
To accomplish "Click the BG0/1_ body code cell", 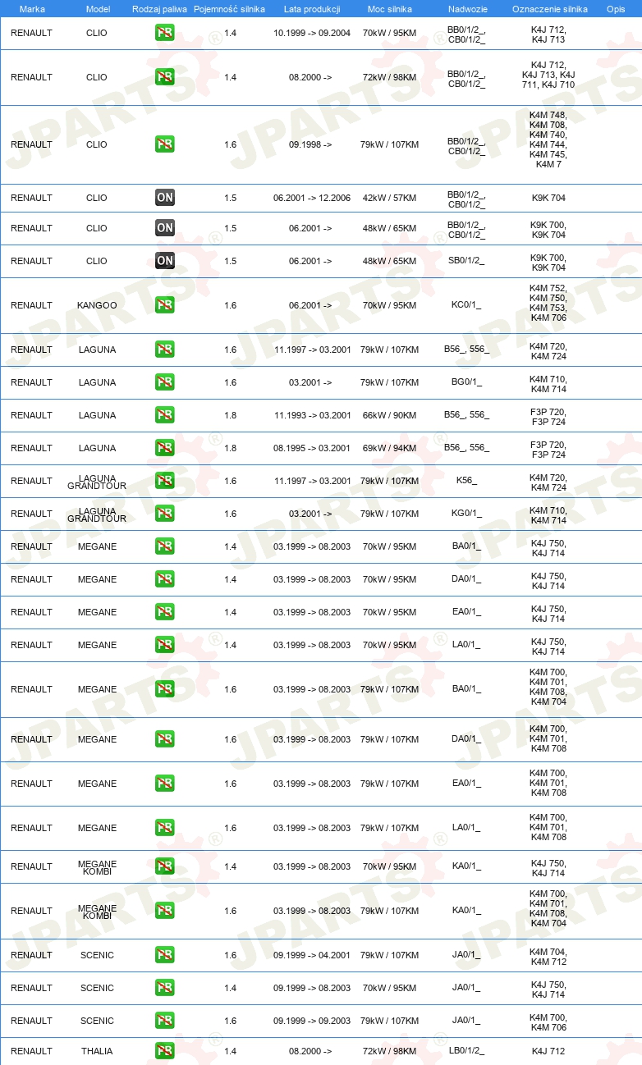I will click(466, 382).
